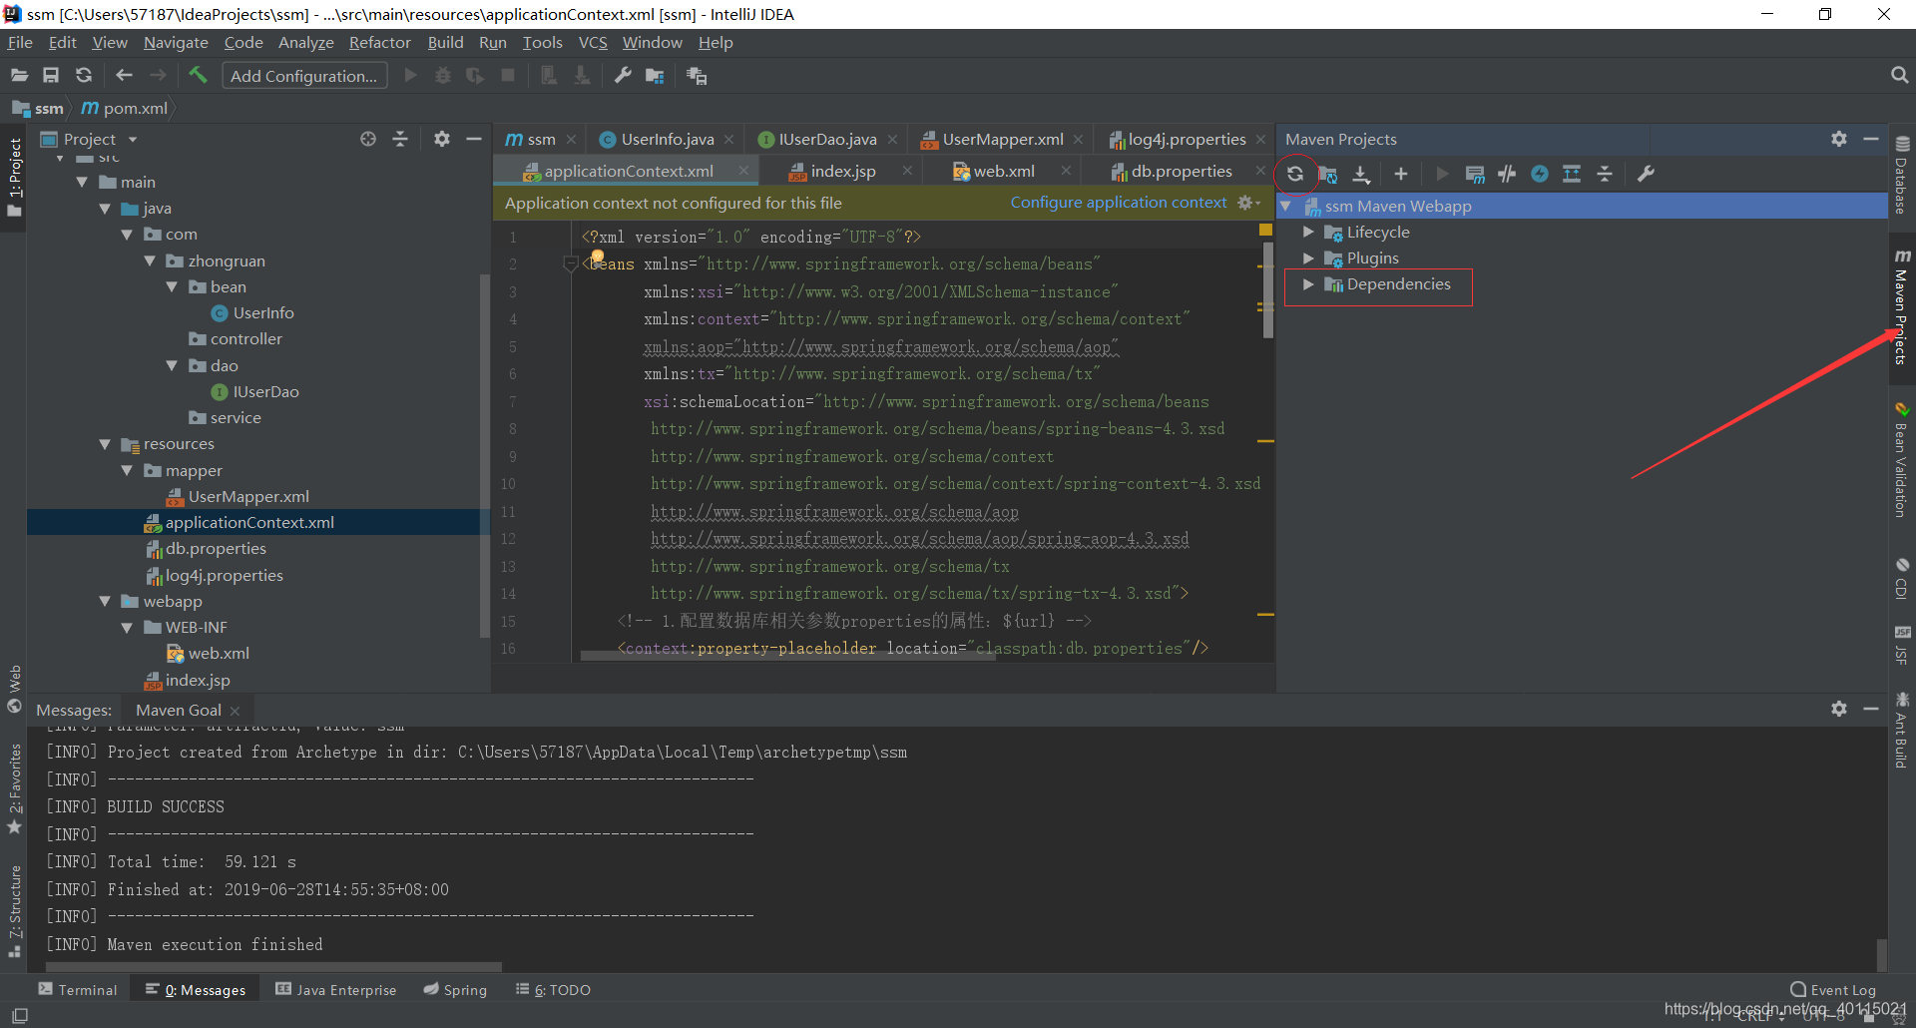Collapse all in Maven Projects toolbar
1916x1028 pixels.
tap(1605, 174)
